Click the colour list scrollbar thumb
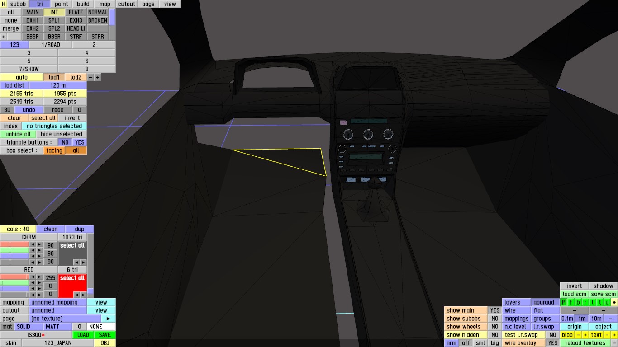 point(90,292)
